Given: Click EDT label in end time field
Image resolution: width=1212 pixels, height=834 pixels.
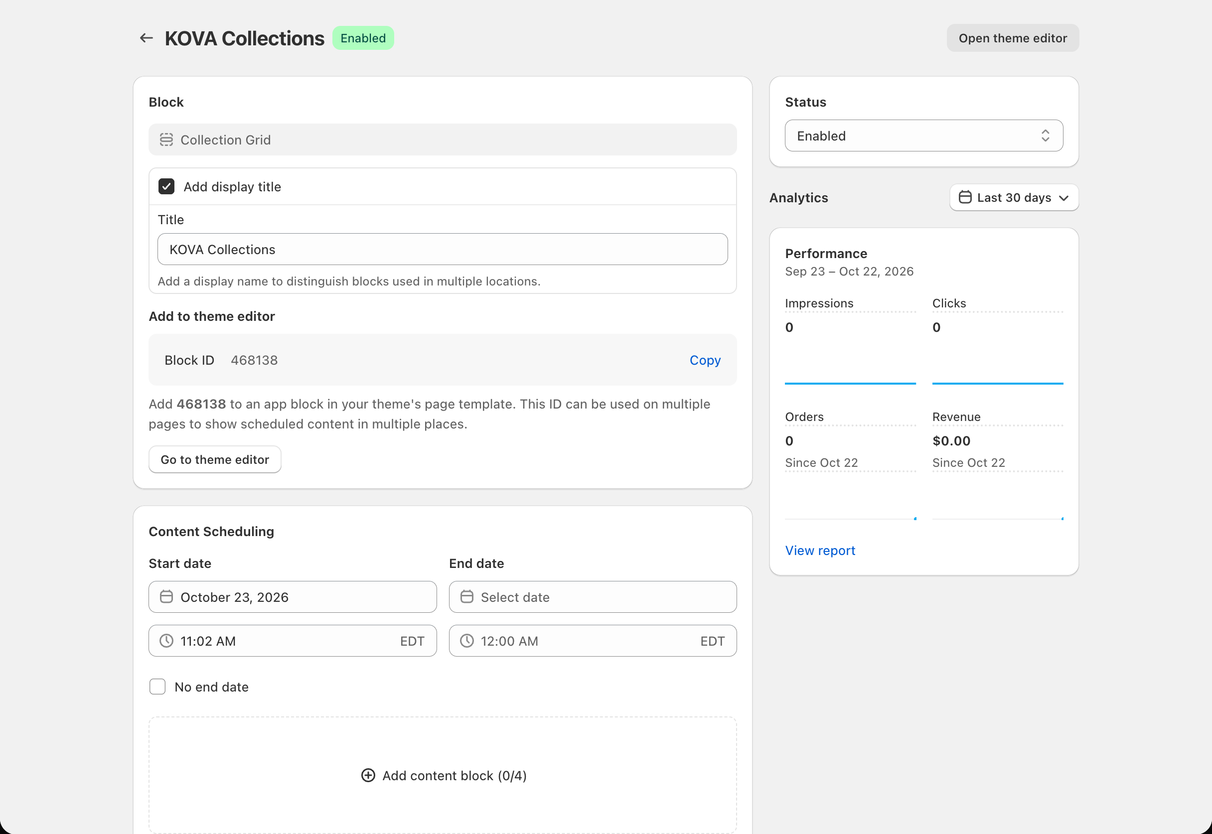Looking at the screenshot, I should click(x=712, y=641).
